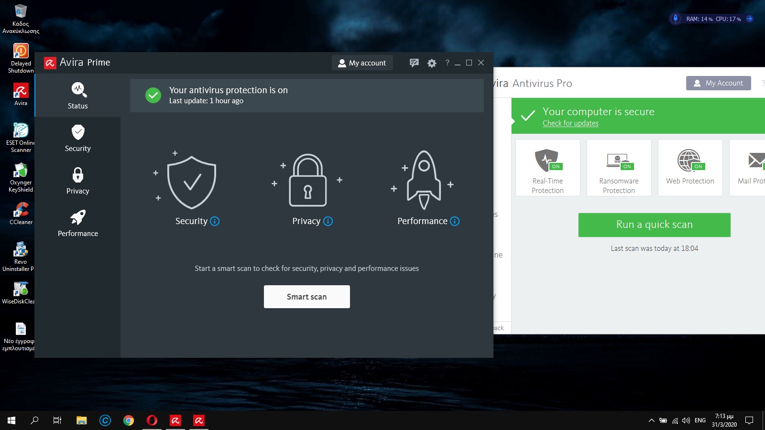The width and height of the screenshot is (765, 430).
Task: Open the Performance tab in Avira Prime sidebar
Action: [x=78, y=223]
